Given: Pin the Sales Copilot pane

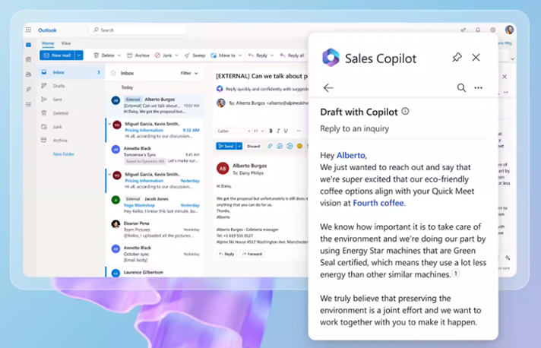Looking at the screenshot, I should click(x=457, y=57).
